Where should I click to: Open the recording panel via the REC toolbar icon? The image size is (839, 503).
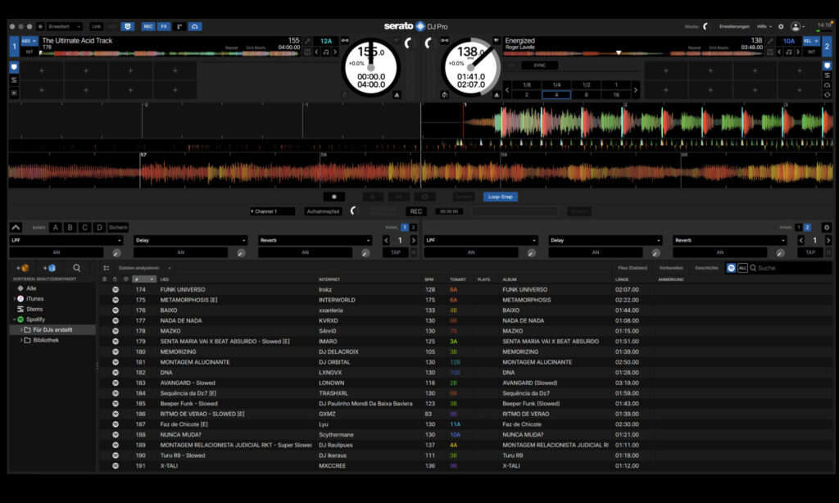148,26
